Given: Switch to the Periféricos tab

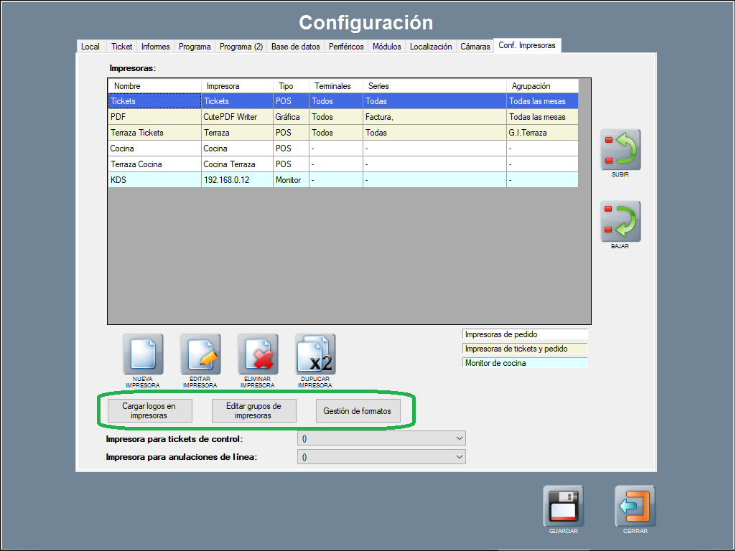Looking at the screenshot, I should pyautogui.click(x=345, y=47).
